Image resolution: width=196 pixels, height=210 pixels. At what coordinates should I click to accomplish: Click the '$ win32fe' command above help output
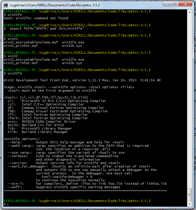(x=13, y=73)
